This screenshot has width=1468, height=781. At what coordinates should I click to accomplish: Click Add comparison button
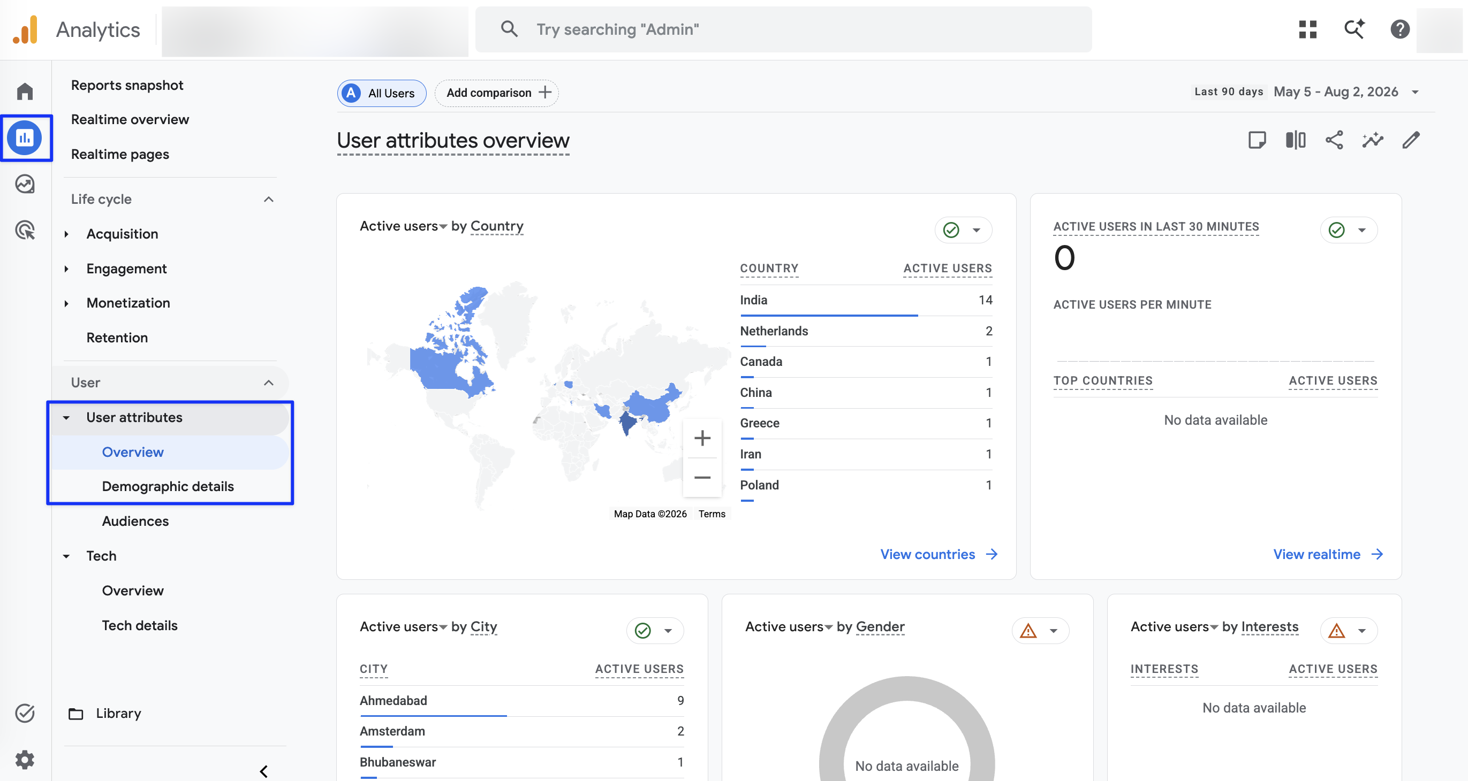click(x=496, y=93)
